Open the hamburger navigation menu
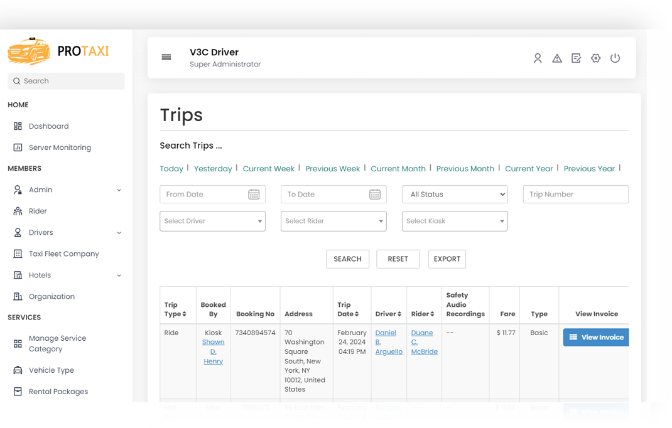The width and height of the screenshot is (672, 428). click(166, 56)
